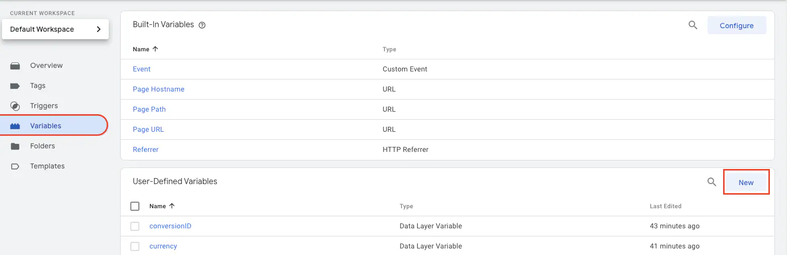Open Built-In Variables help icon
The width and height of the screenshot is (787, 255).
tap(202, 25)
